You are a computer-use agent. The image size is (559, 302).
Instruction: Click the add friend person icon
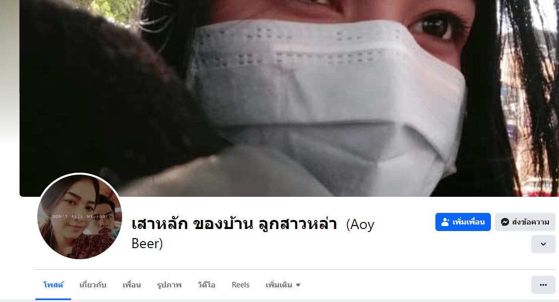(x=445, y=222)
